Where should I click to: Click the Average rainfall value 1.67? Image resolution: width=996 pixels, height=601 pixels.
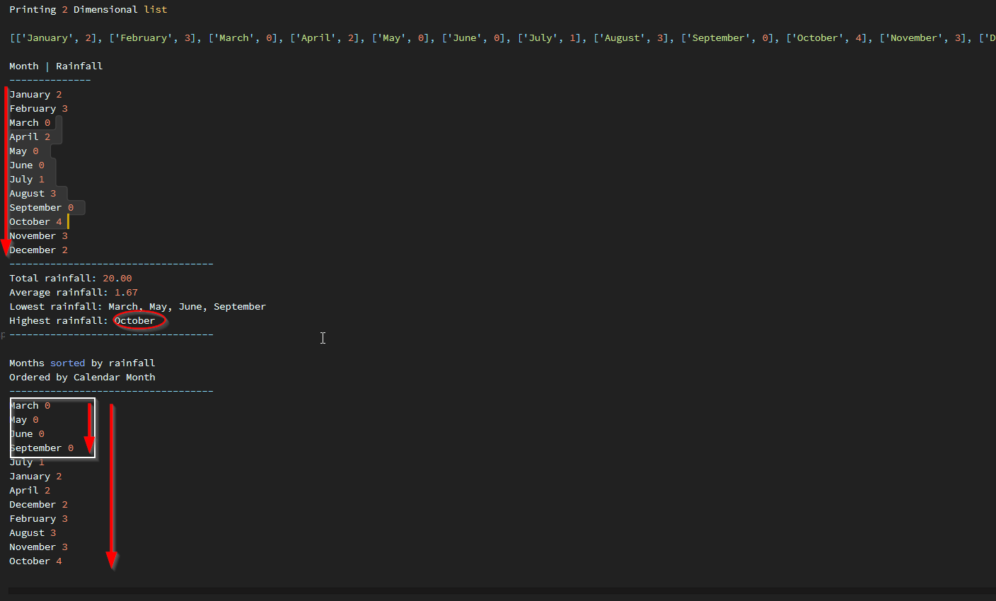pos(127,292)
